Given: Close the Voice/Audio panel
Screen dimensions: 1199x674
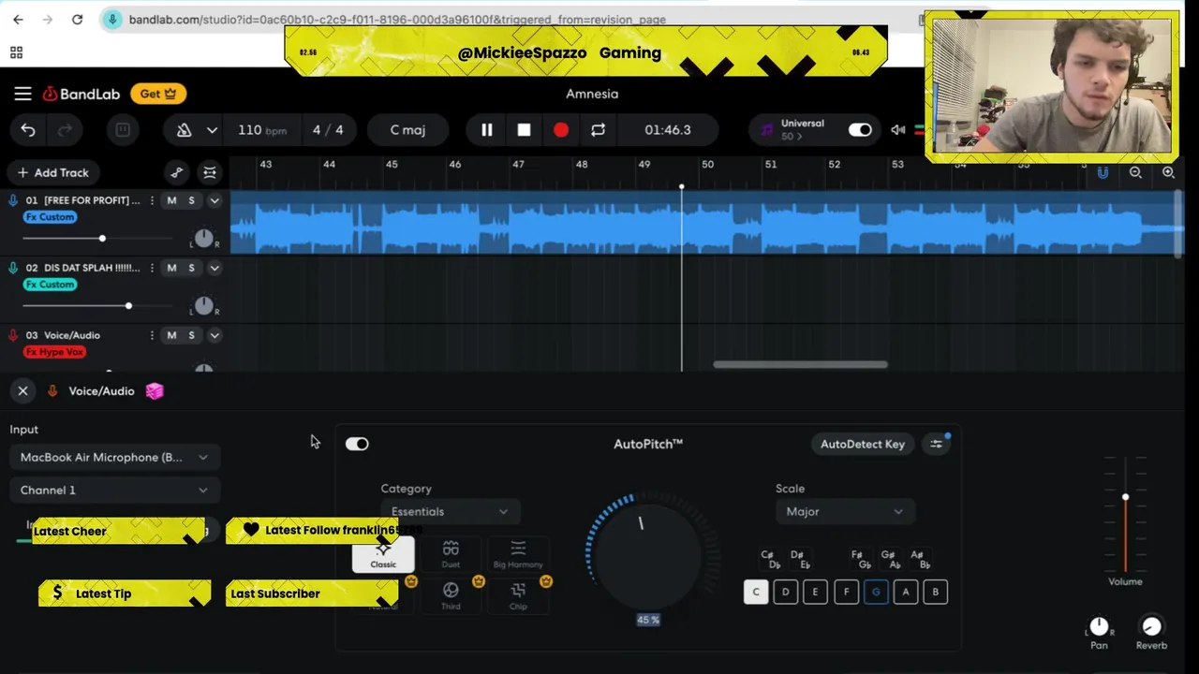Looking at the screenshot, I should tap(22, 391).
